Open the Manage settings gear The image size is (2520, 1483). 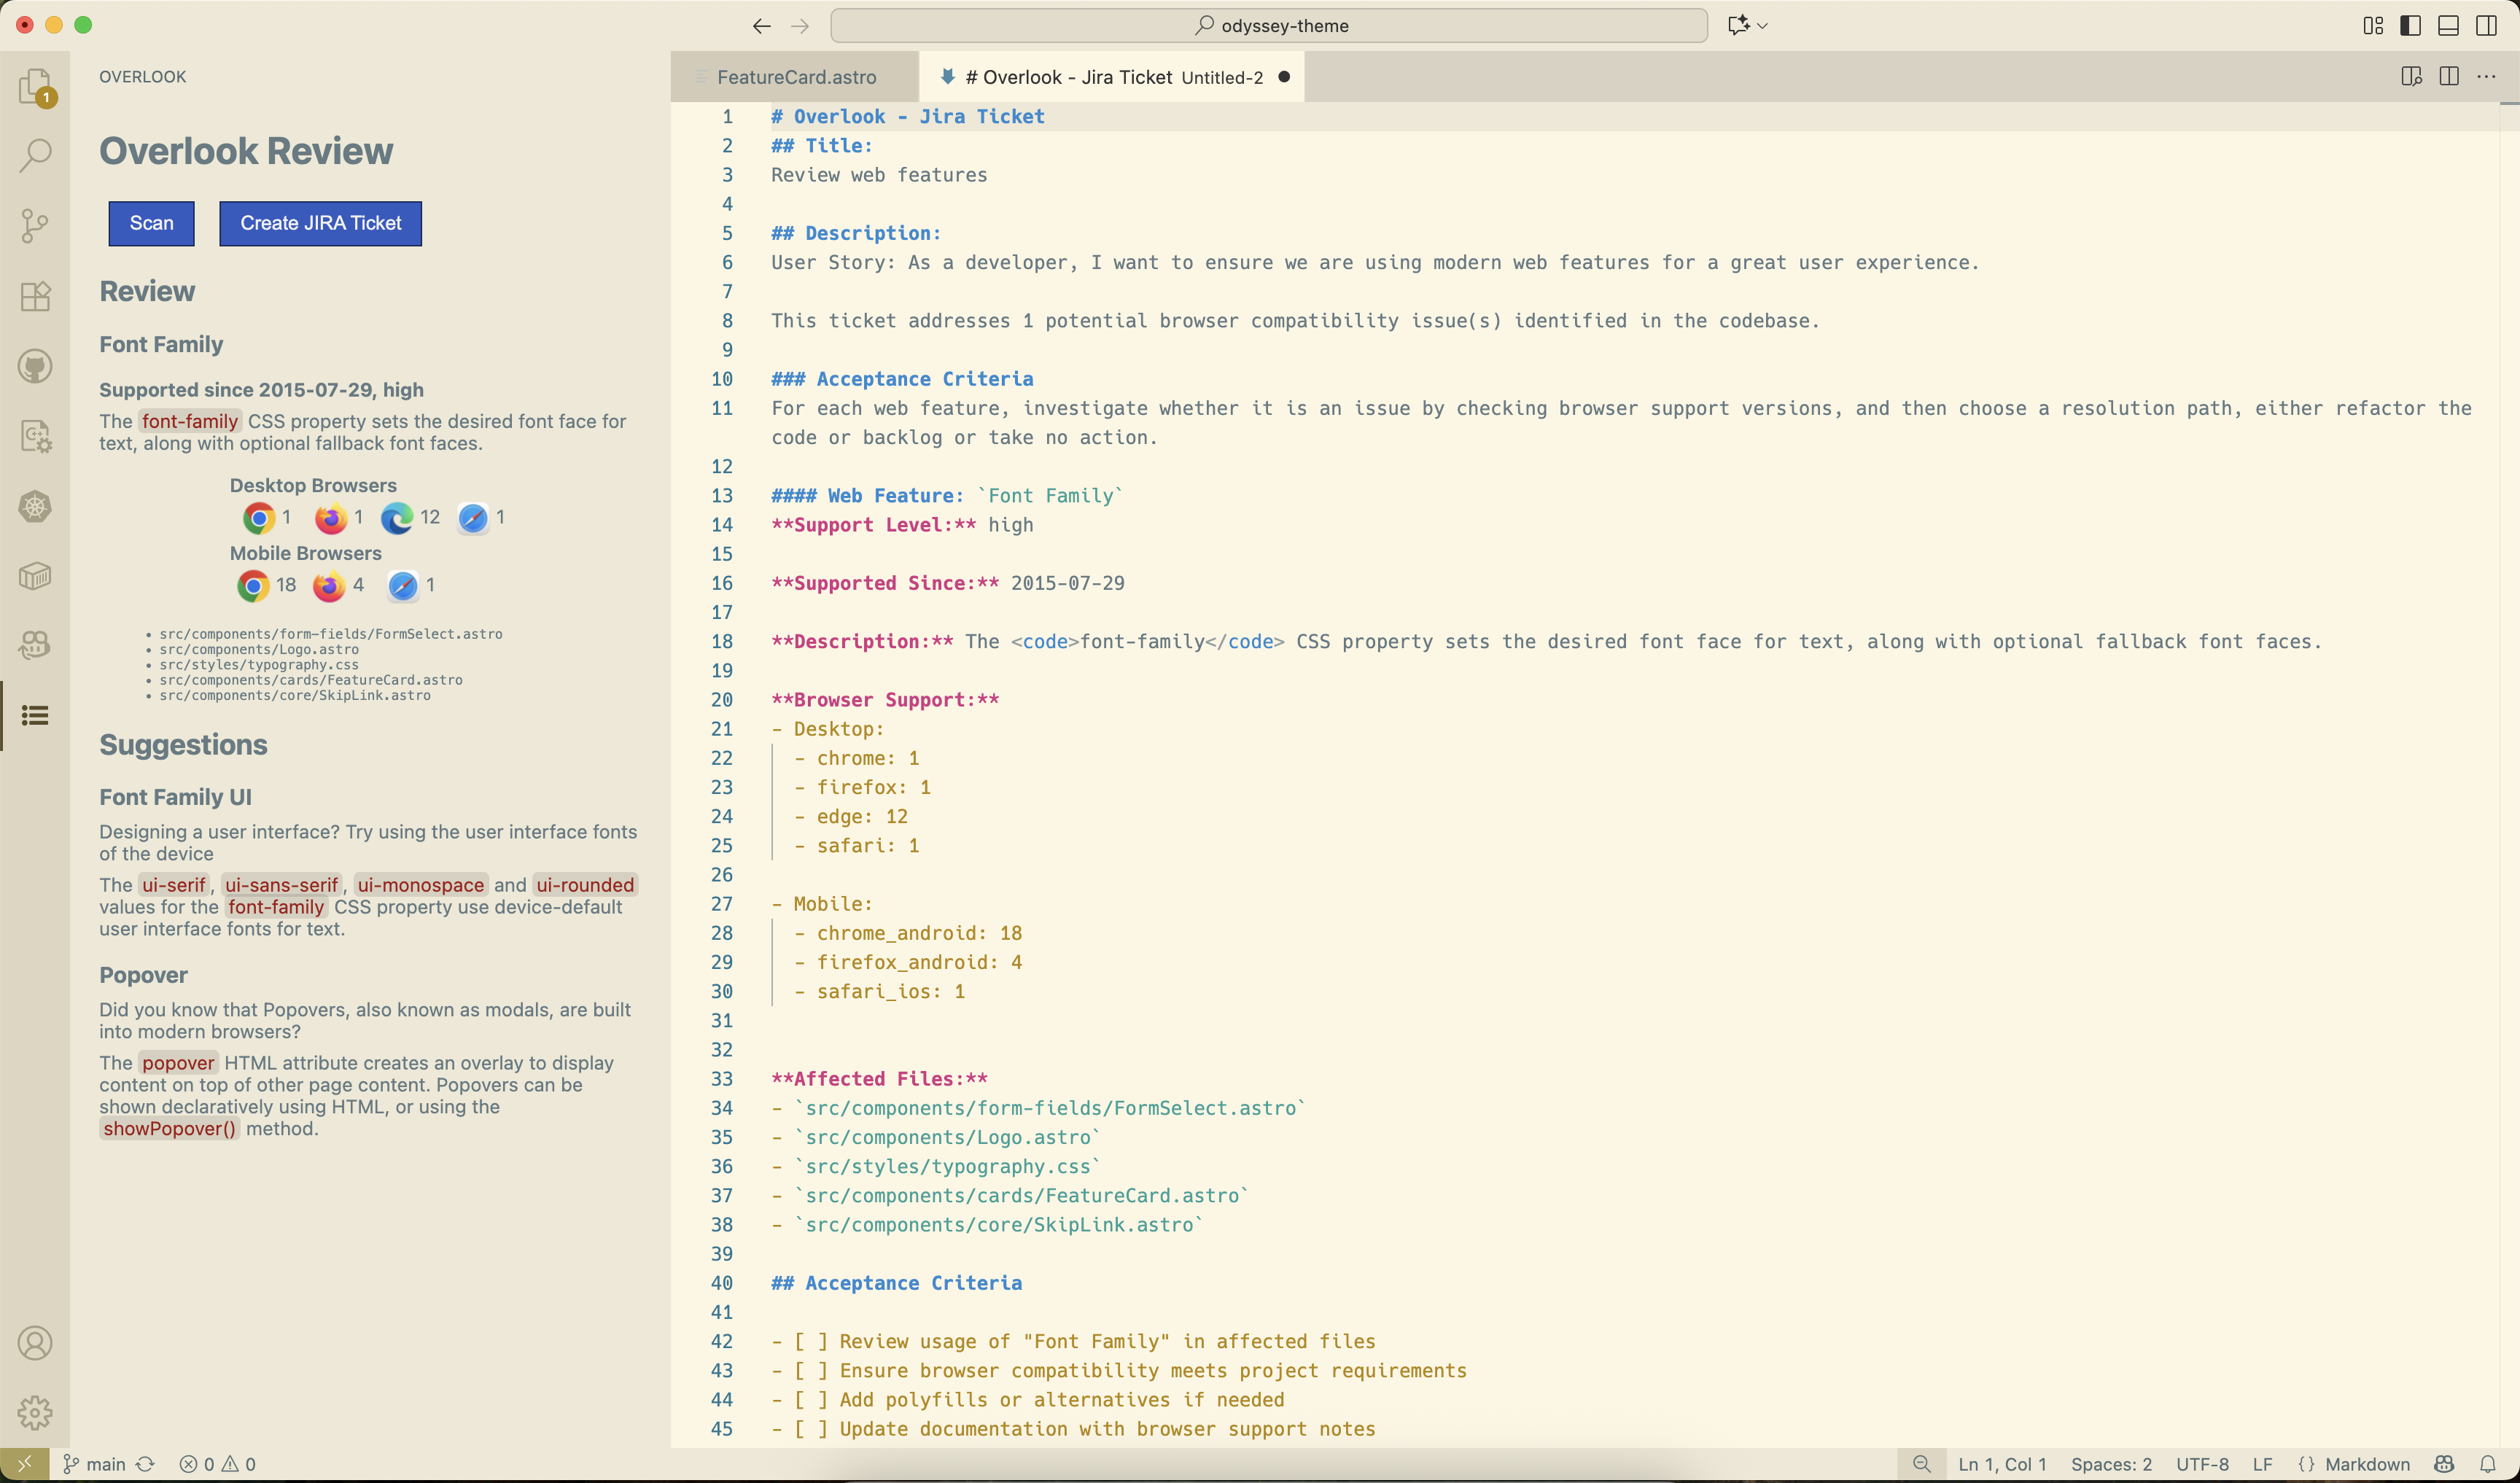(x=35, y=1412)
